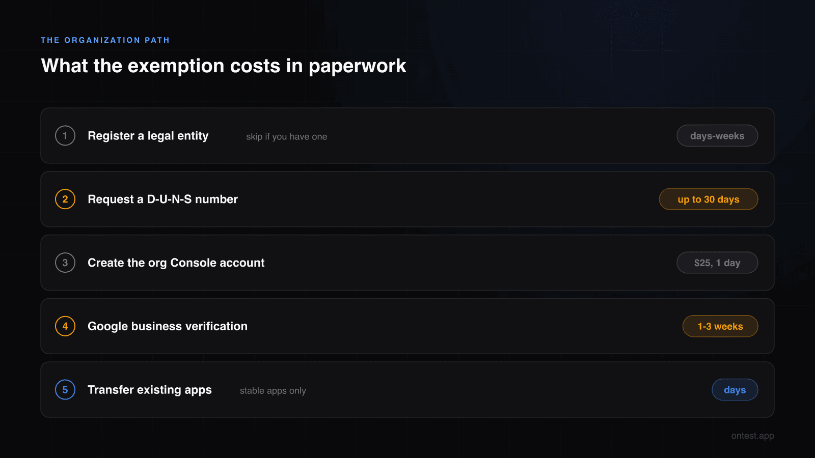
Task: Select the '1-3 weeks' duration badge
Action: 720,326
